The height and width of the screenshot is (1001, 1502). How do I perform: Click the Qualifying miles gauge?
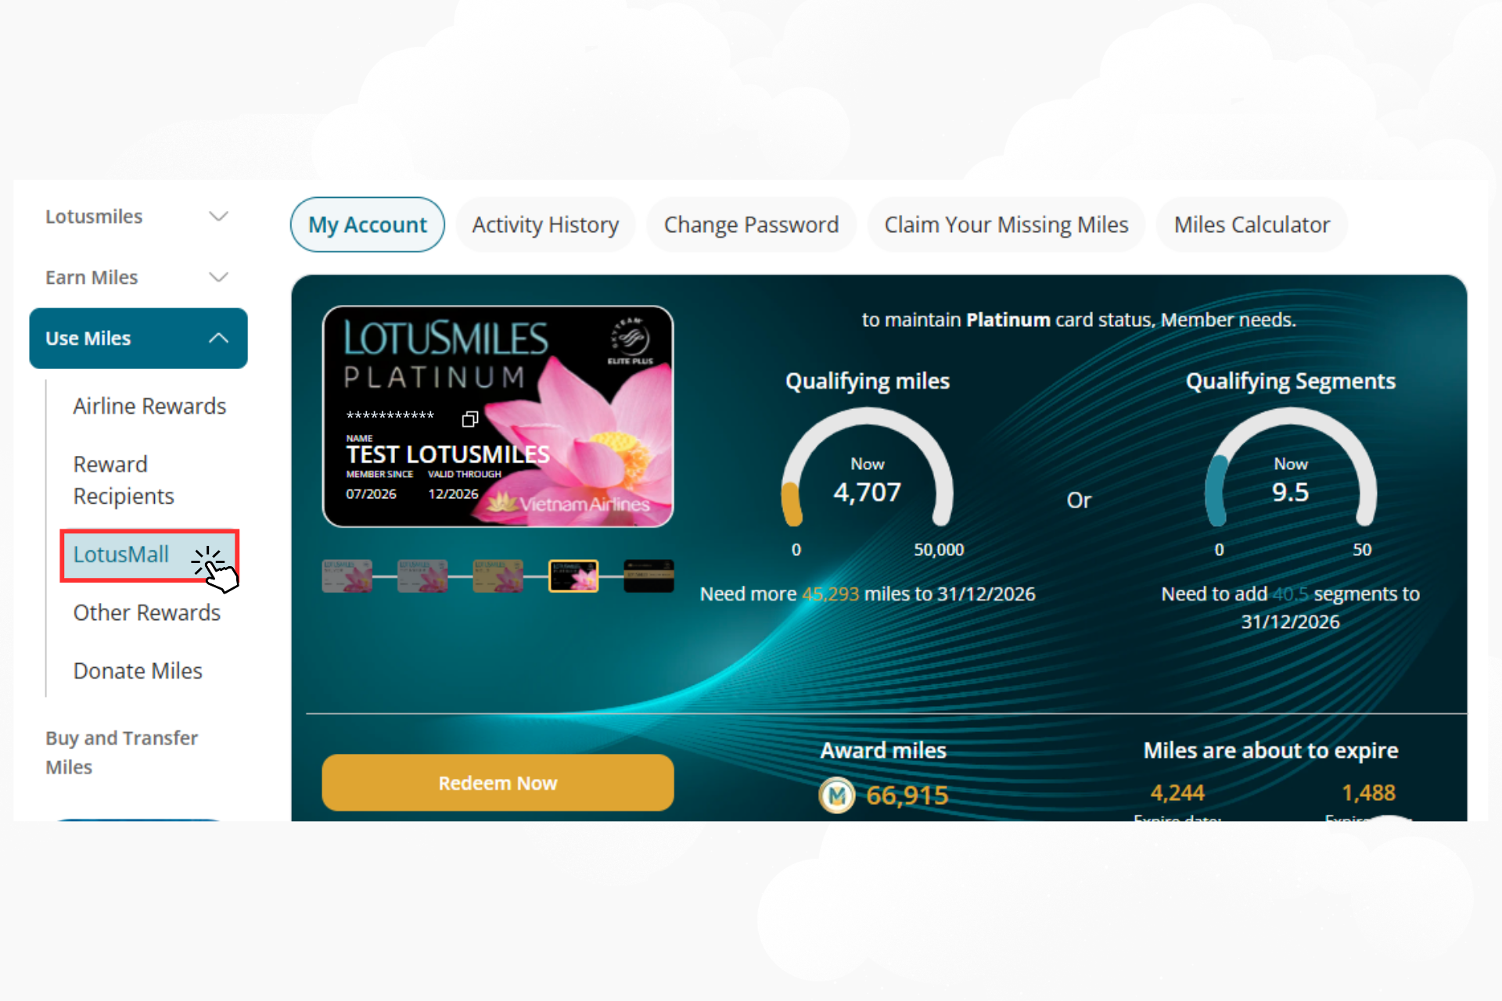pos(867,469)
